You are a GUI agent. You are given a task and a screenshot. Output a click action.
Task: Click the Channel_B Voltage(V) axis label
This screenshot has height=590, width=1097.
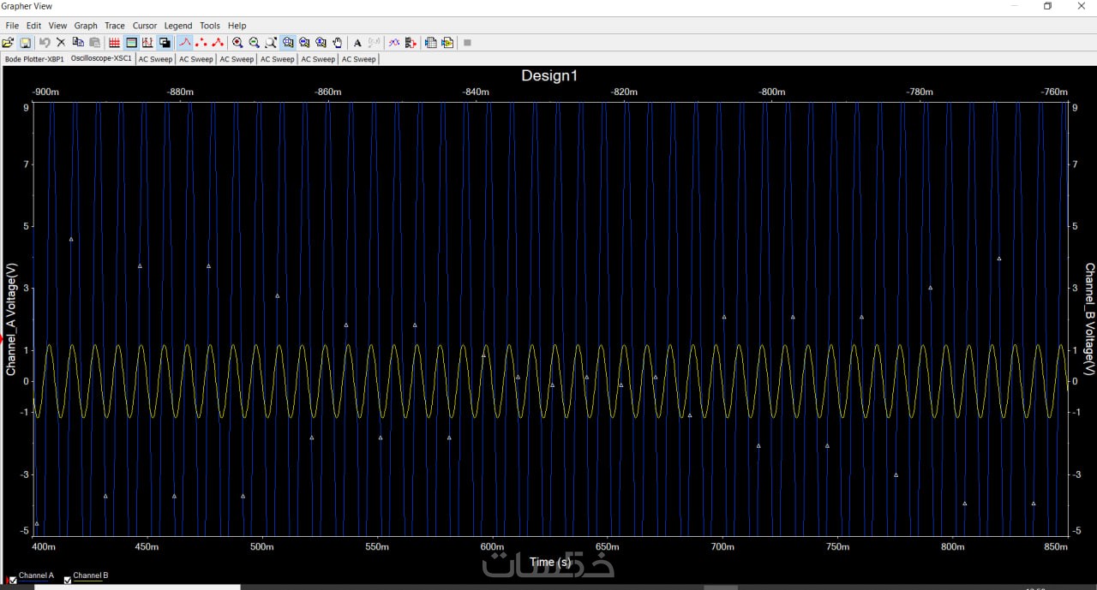click(x=1089, y=319)
